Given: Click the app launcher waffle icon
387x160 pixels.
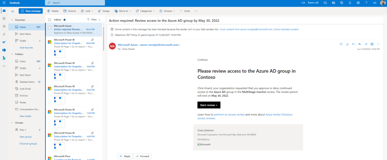Looking at the screenshot, I should pyautogui.click(x=4, y=3).
